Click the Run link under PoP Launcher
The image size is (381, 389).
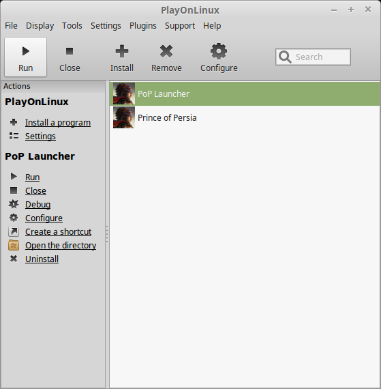(33, 177)
